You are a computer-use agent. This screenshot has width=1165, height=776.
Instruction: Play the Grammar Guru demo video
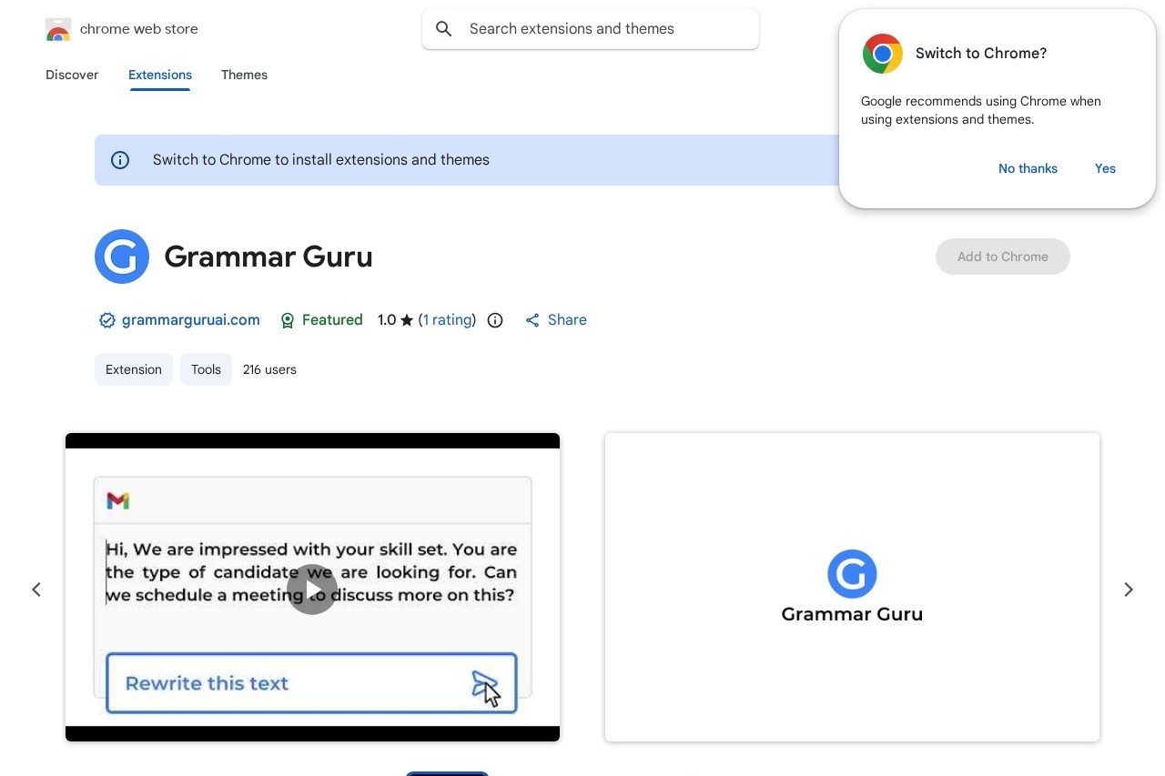312,590
